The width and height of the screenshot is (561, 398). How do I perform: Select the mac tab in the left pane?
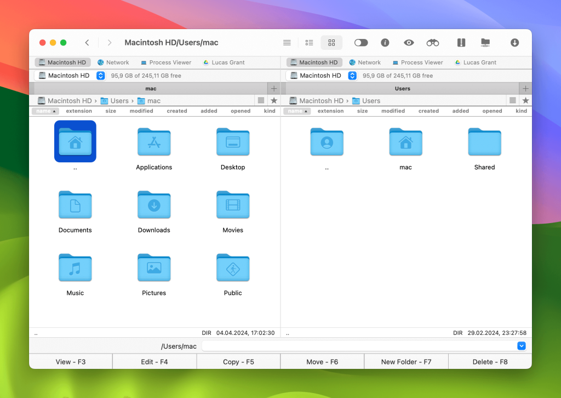click(151, 88)
